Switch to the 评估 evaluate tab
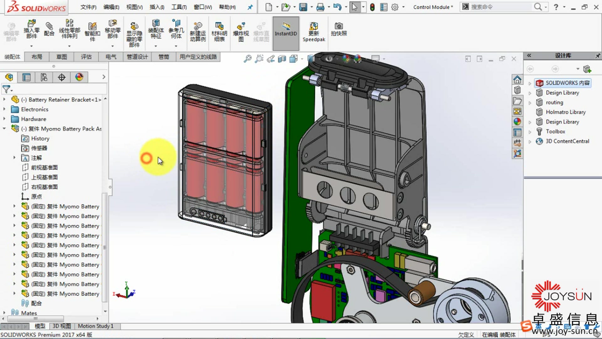 (x=86, y=57)
